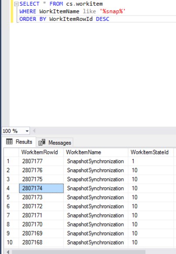The width and height of the screenshot is (176, 254).
Task: Click SnapshotSynchronization name in row 2807168
Action: 95,243
